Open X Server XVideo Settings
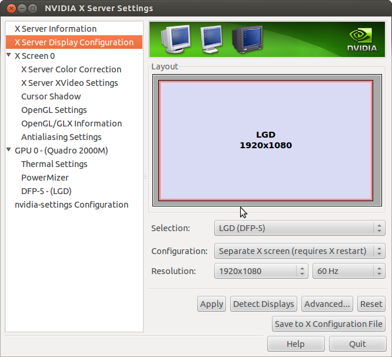 [69, 83]
